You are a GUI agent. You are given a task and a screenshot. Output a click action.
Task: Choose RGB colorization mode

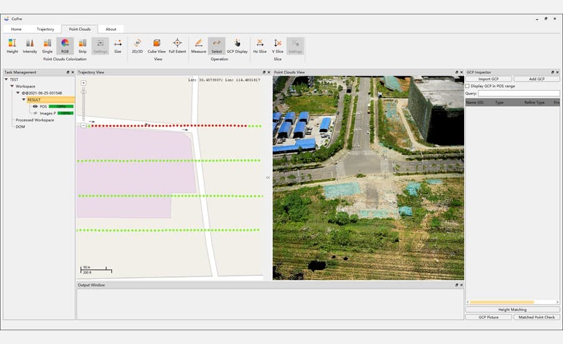[x=65, y=43]
